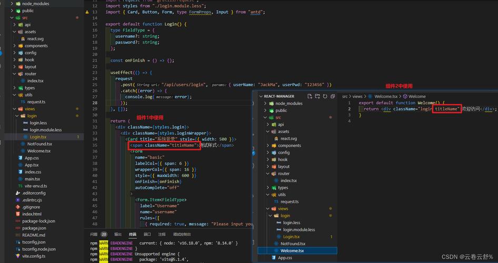Select the 终端 panel tab
Screen dimensions: 498x263
point(133,235)
